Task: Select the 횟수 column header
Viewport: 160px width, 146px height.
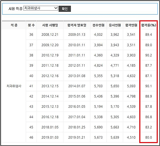Action: [31, 25]
